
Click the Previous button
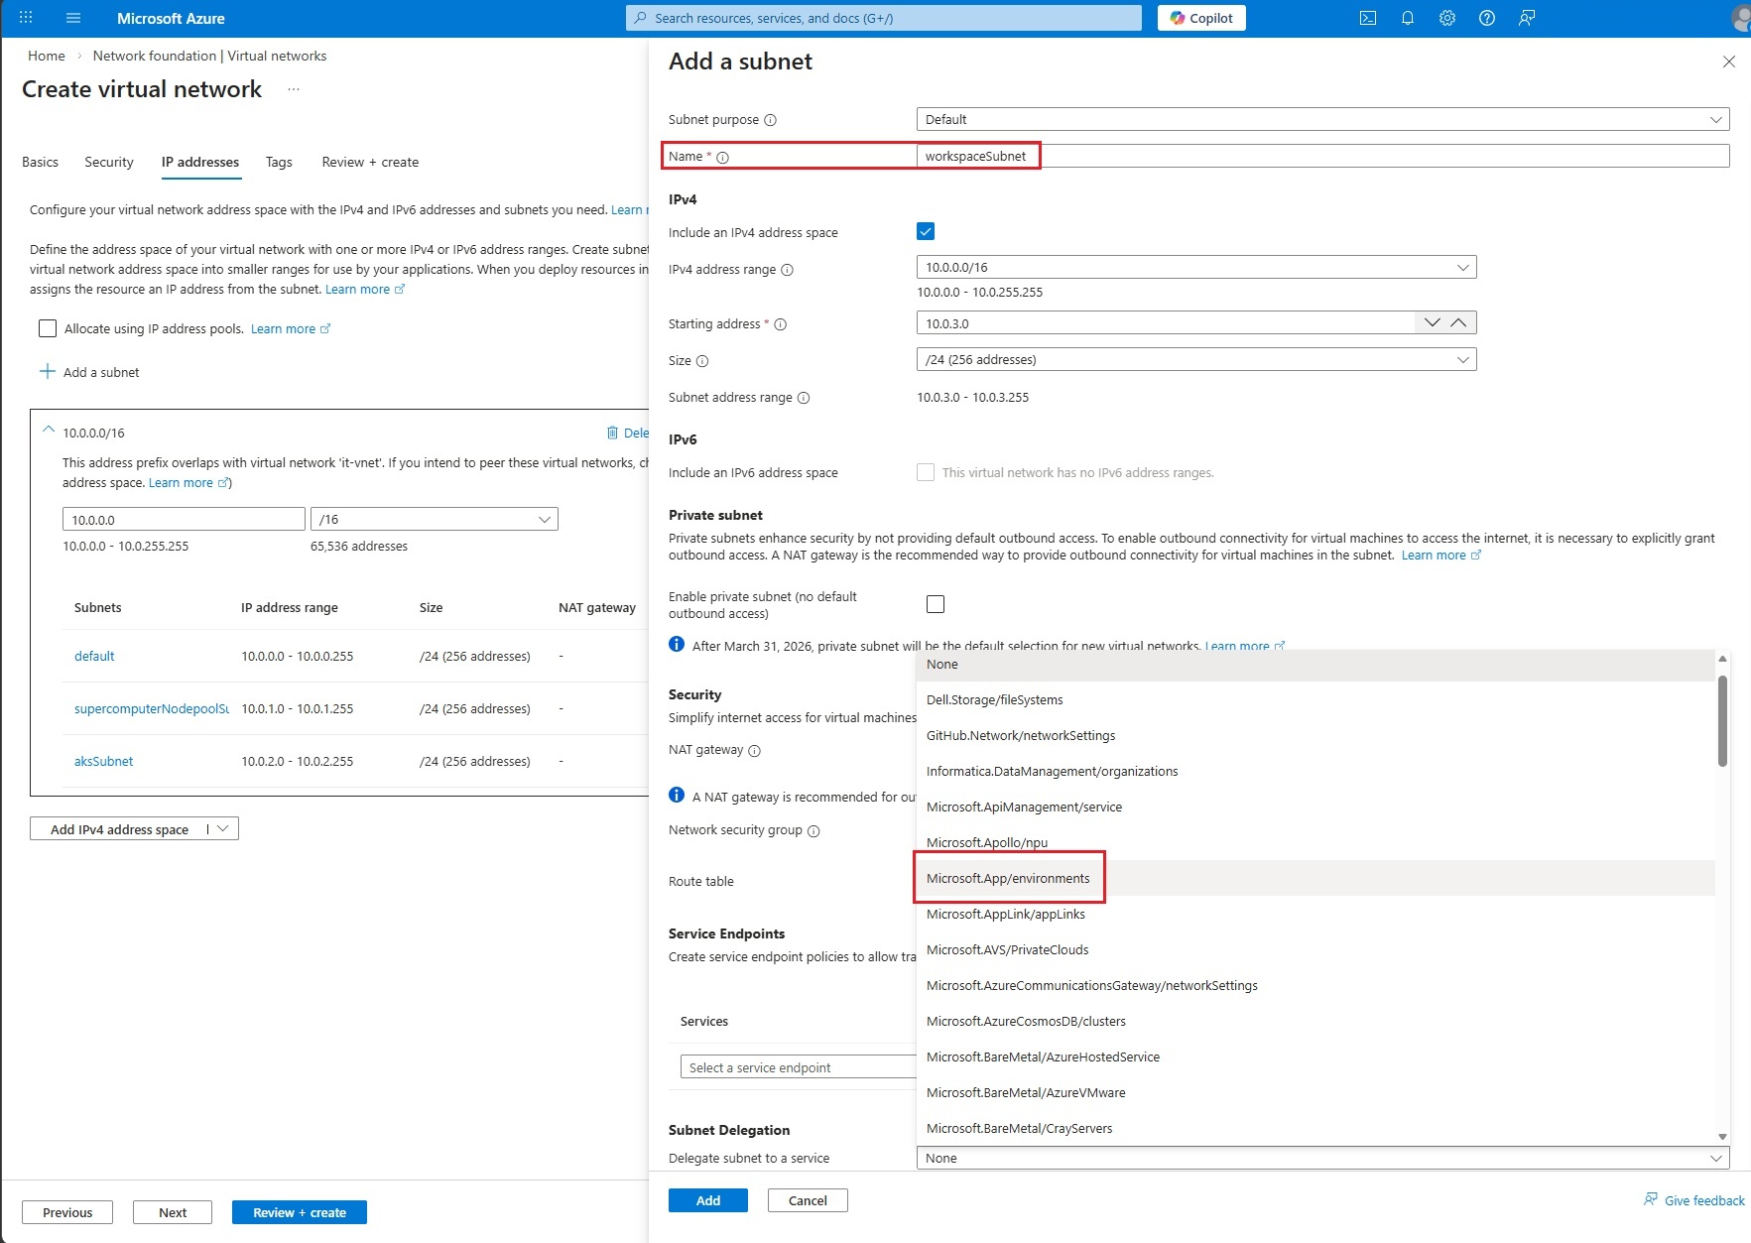(x=67, y=1212)
